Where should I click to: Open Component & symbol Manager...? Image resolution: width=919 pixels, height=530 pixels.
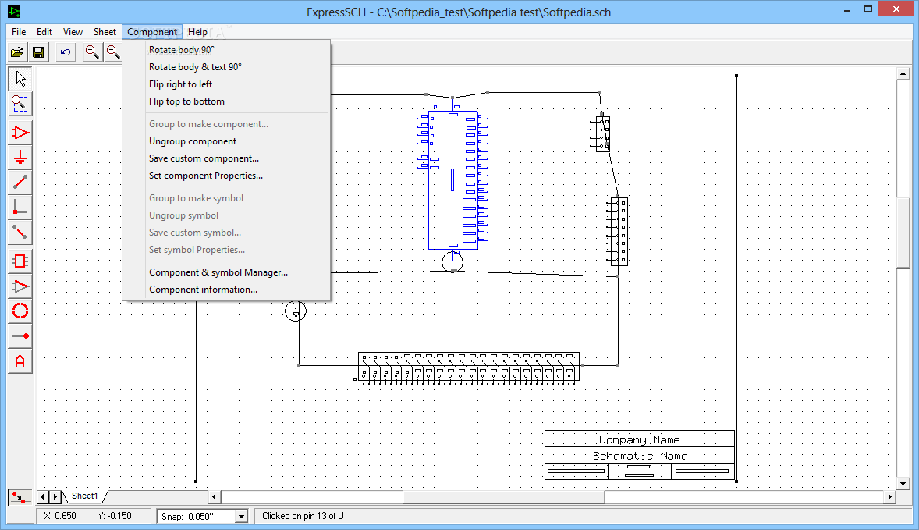point(226,272)
